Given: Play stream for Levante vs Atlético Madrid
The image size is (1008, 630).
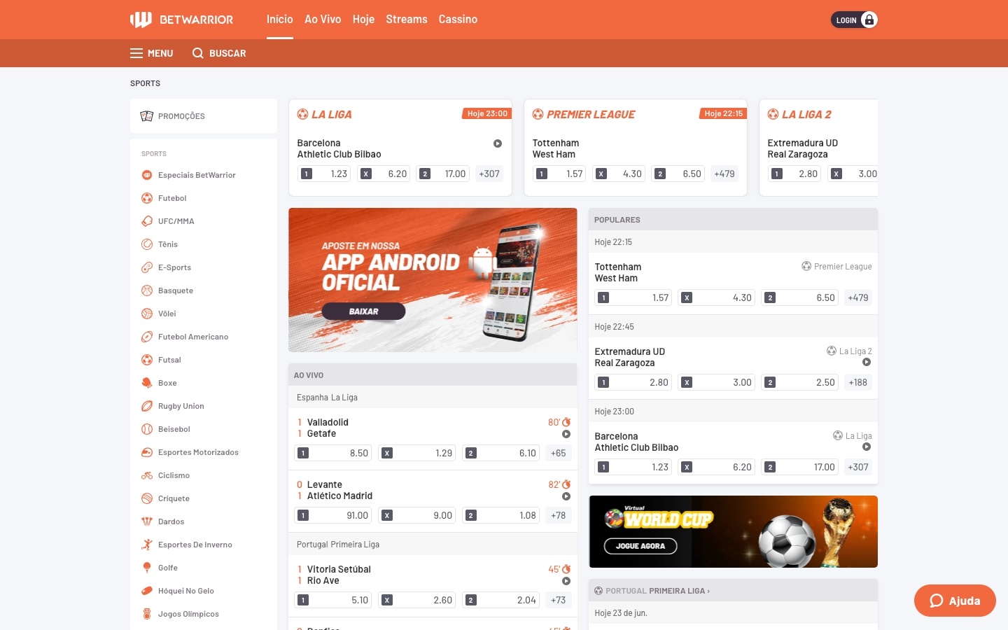Looking at the screenshot, I should (566, 496).
